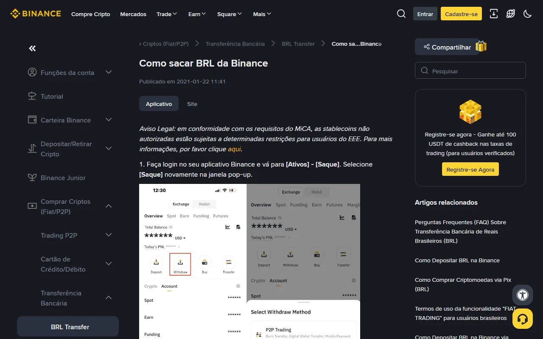Image resolution: width=543 pixels, height=339 pixels.
Task: Open the Mercados page
Action: tap(133, 14)
